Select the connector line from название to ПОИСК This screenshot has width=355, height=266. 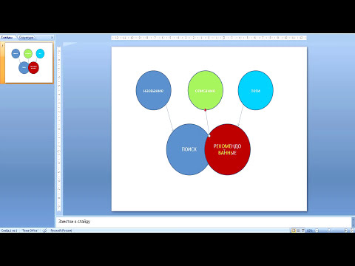(x=169, y=117)
